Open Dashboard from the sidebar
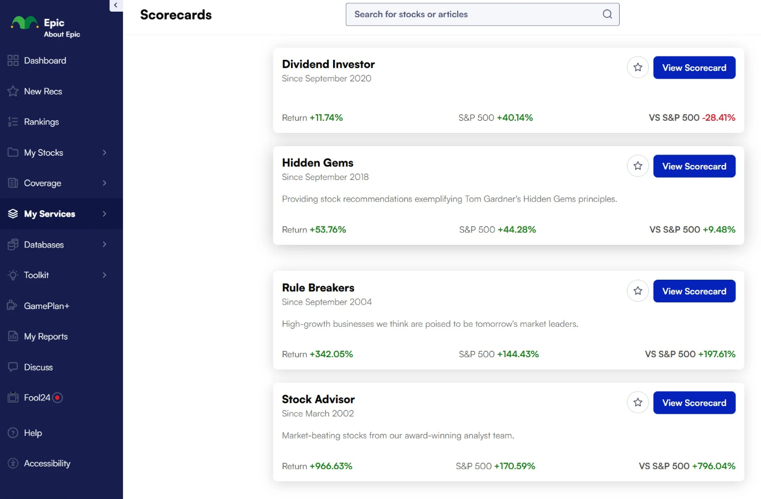The image size is (761, 499). [45, 61]
